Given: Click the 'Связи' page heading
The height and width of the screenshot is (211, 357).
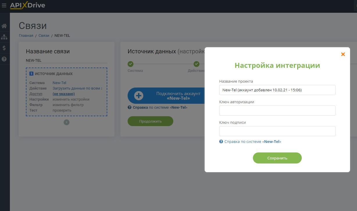Looking at the screenshot, I should pos(33,26).
